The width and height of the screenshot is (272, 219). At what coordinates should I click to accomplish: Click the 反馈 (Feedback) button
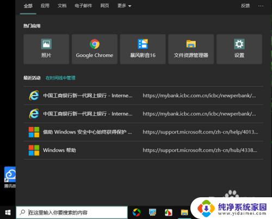tap(245, 6)
